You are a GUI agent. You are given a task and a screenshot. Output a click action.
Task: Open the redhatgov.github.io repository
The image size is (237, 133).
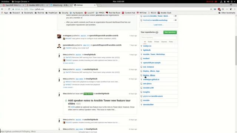(151, 79)
